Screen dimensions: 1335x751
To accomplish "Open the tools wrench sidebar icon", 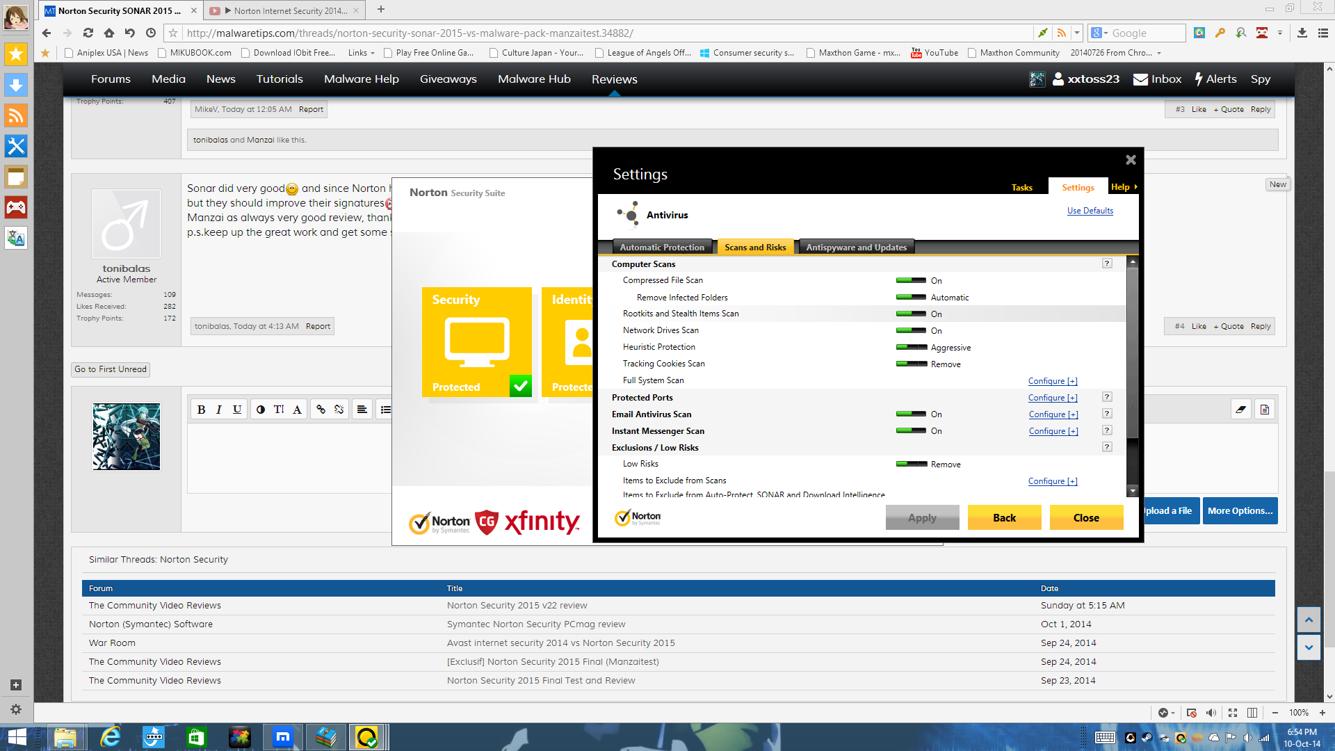I will (16, 146).
